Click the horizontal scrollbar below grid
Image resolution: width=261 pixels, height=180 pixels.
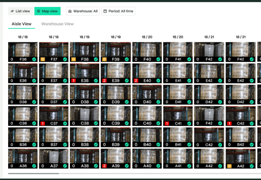pos(33,174)
